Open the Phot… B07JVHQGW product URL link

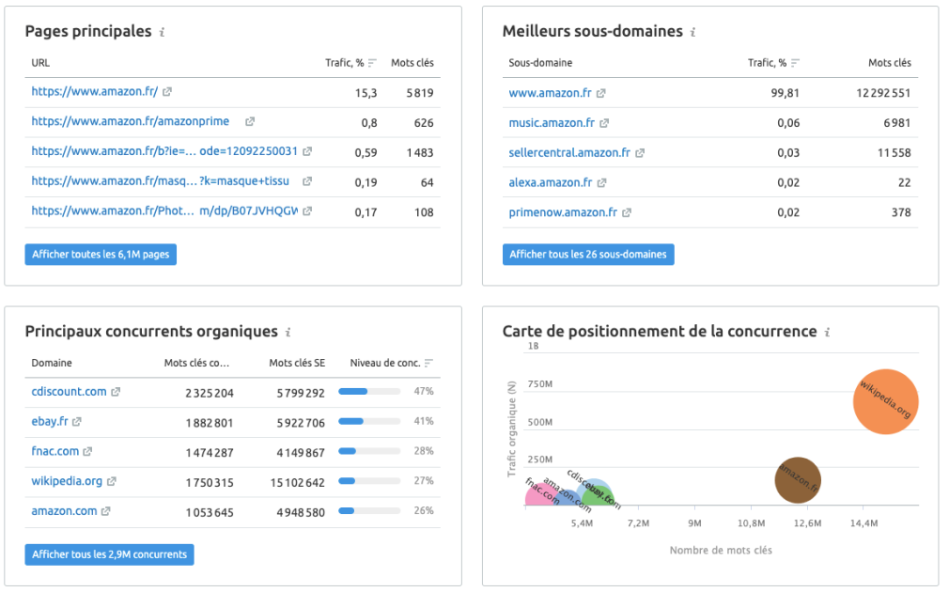164,210
